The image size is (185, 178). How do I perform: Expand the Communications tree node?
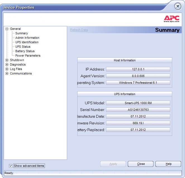pos(7,74)
